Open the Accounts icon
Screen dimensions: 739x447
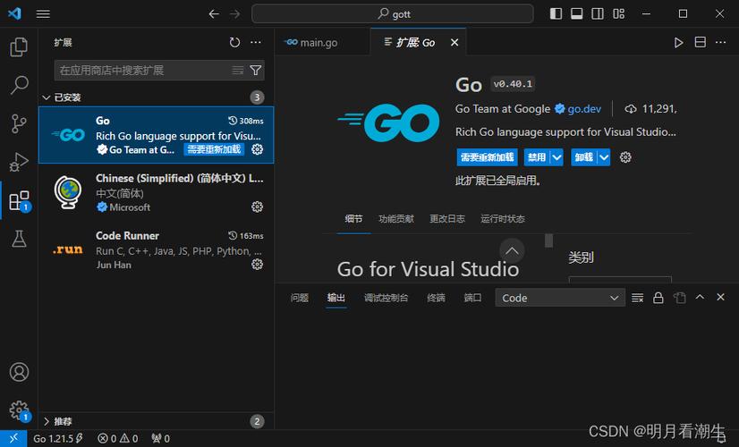pyautogui.click(x=19, y=372)
